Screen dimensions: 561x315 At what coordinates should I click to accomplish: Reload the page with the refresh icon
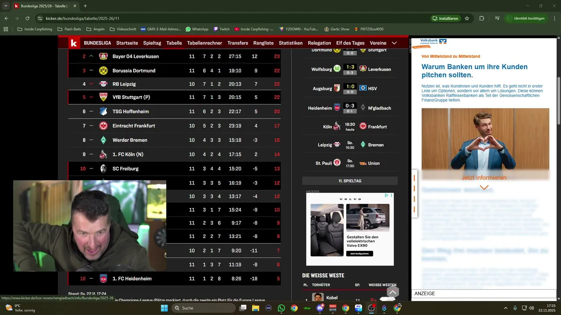click(28, 18)
